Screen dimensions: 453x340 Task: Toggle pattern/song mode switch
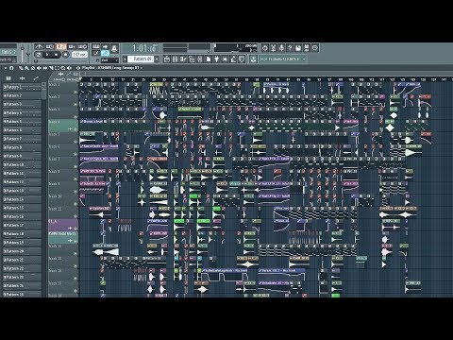pos(39,55)
